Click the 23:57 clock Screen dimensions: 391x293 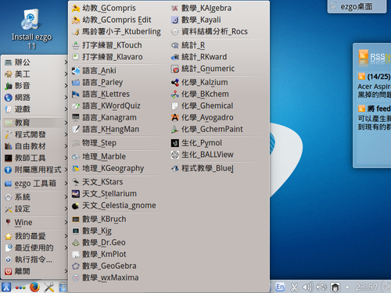click(366, 287)
